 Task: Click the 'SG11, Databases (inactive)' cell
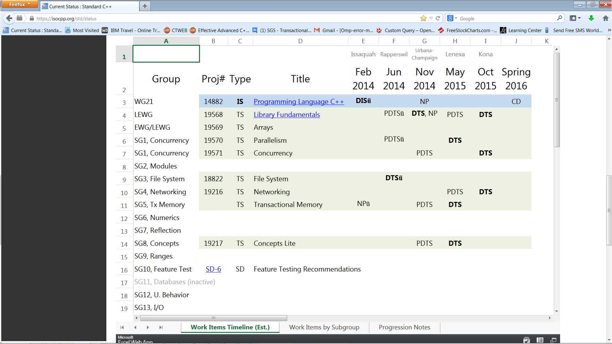coord(174,282)
